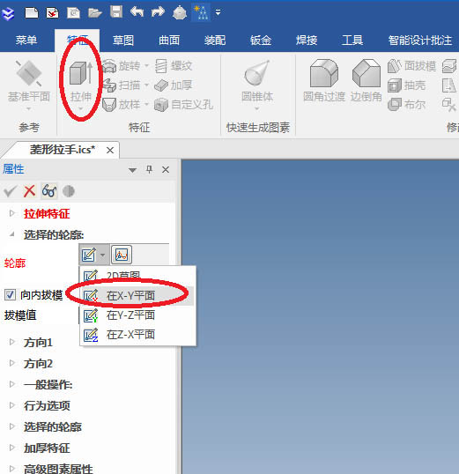Screen dimensions: 459x474
Task: Click the 螺纹 thread tool
Action: coord(174,65)
